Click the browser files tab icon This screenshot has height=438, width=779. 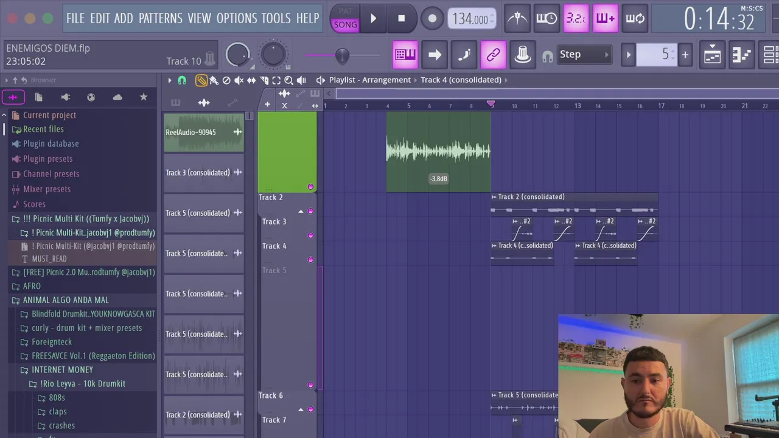pyautogui.click(x=39, y=97)
